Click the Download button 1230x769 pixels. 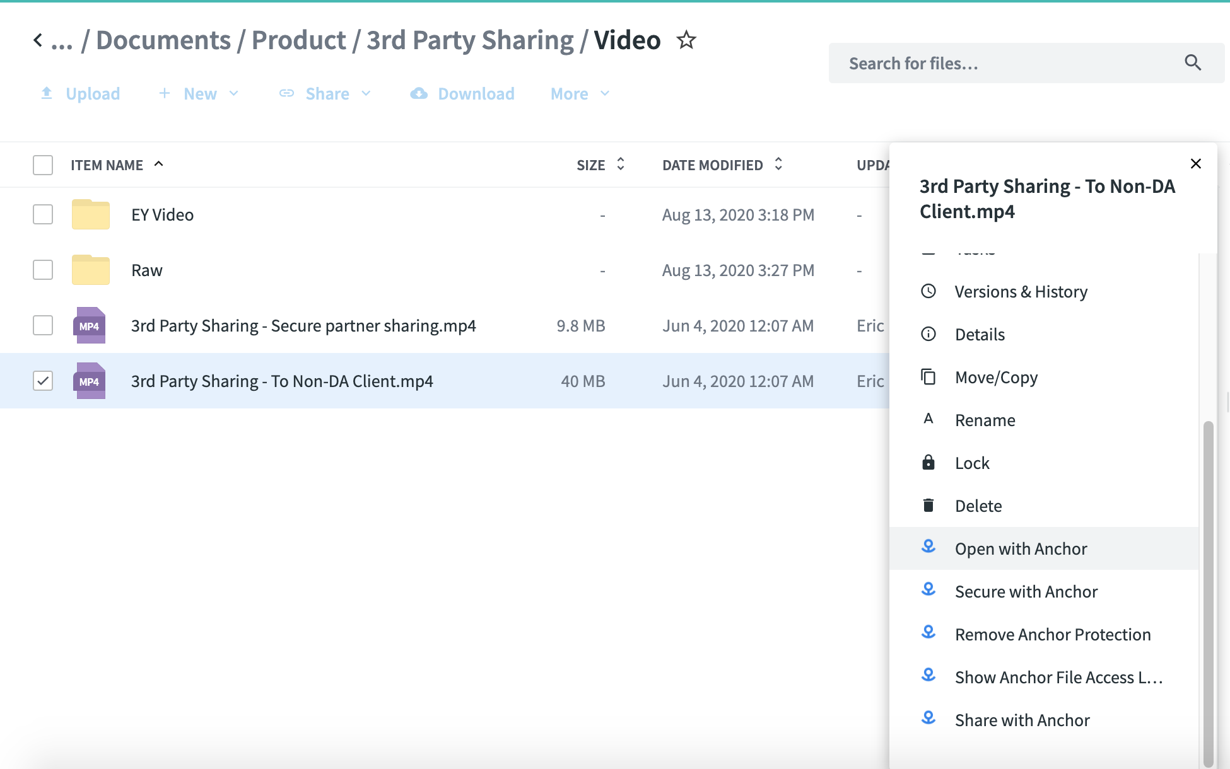[462, 93]
